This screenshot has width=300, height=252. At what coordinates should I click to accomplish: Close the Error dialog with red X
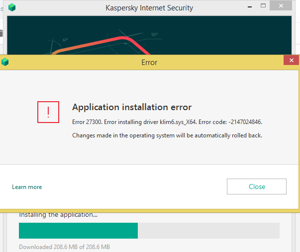click(291, 61)
